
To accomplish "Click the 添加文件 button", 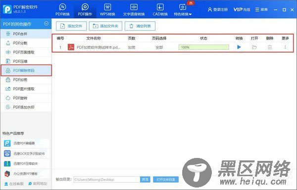I will tap(71, 26).
